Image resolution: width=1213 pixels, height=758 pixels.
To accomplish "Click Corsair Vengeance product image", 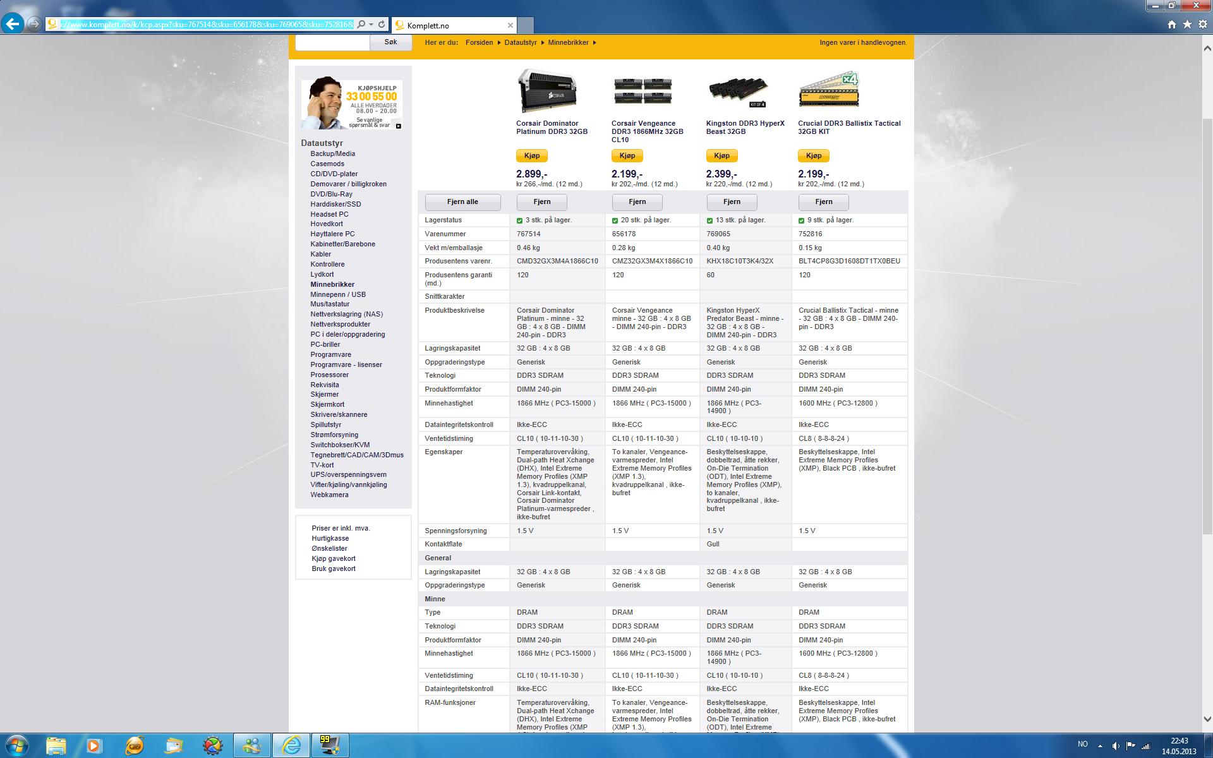I will (x=643, y=92).
